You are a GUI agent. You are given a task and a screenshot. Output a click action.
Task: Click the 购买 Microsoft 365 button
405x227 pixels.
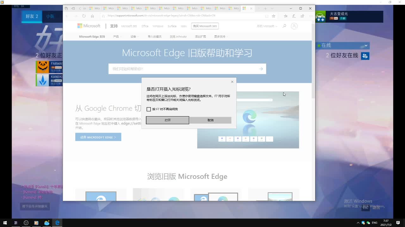[205, 26]
